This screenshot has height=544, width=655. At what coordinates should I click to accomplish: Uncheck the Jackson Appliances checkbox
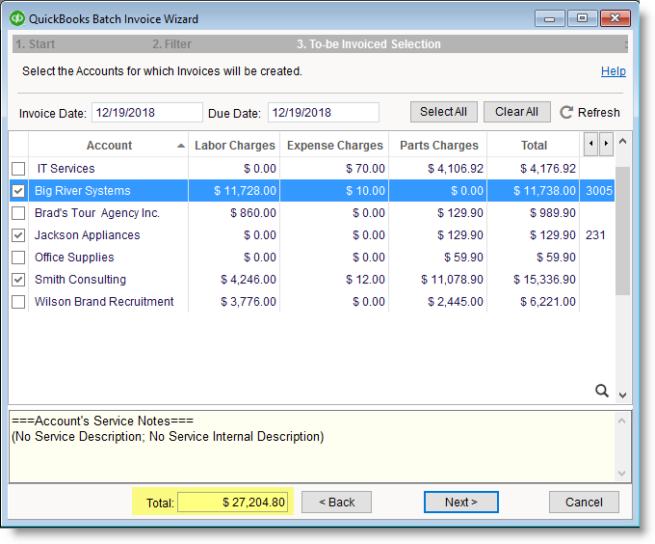(x=18, y=235)
